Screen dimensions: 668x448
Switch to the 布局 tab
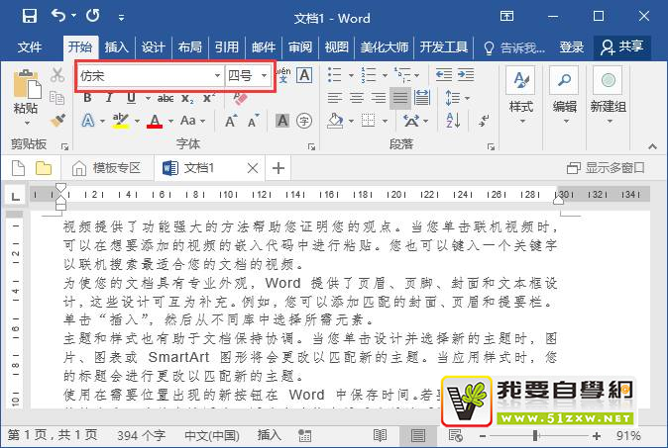coord(189,46)
